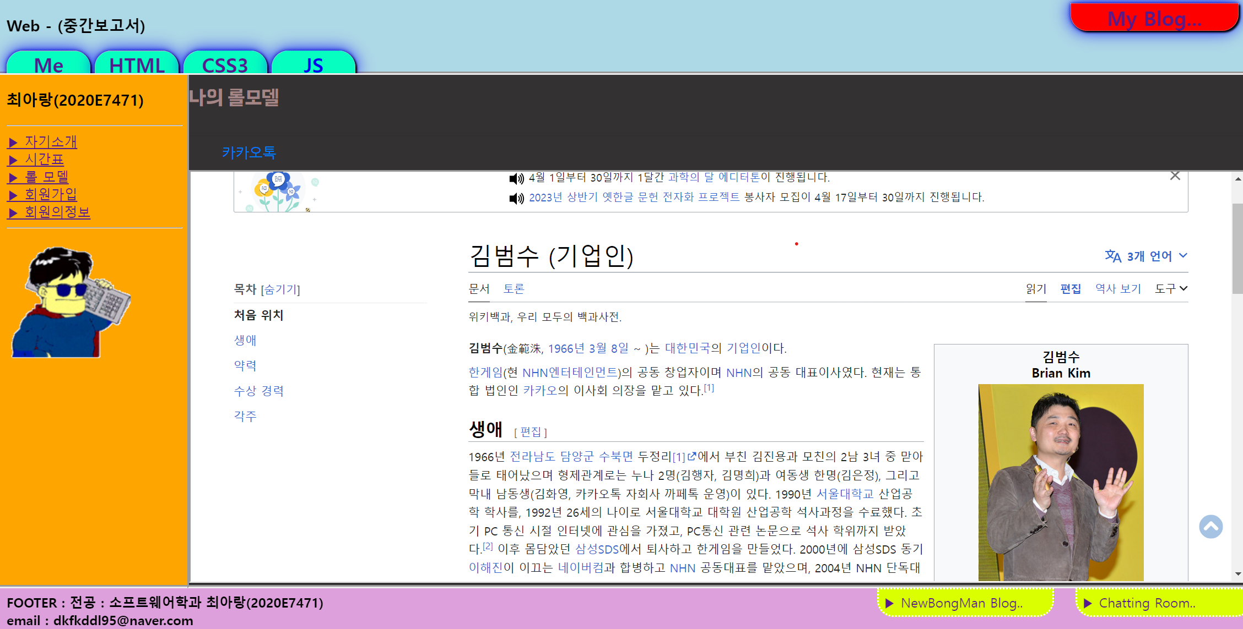The width and height of the screenshot is (1243, 629).
Task: Click the speaker icon beside 옛한글 문헌 announcement
Action: [x=516, y=198]
